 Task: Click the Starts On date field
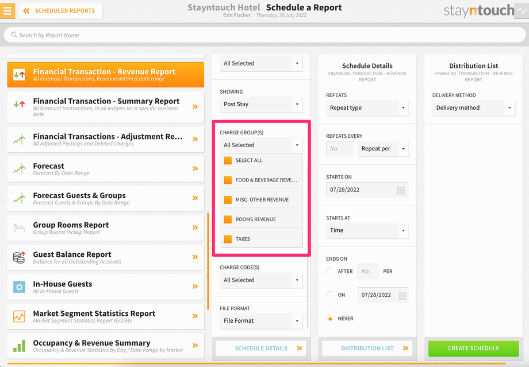point(367,190)
